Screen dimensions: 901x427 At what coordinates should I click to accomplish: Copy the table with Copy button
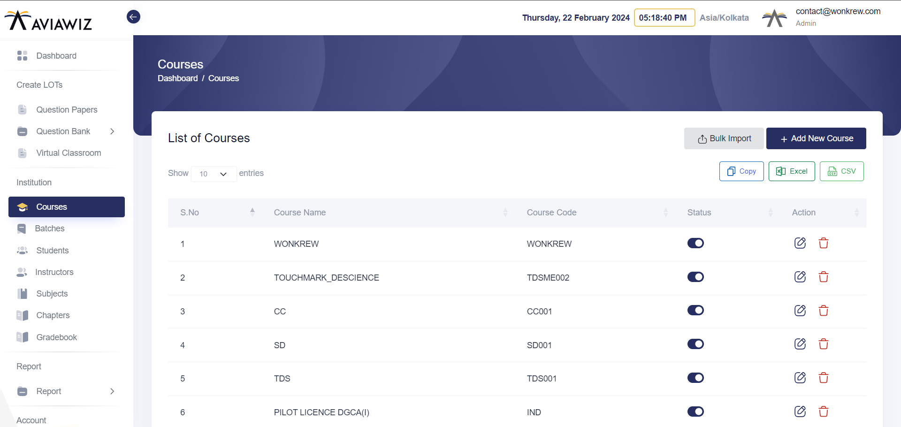click(x=741, y=171)
